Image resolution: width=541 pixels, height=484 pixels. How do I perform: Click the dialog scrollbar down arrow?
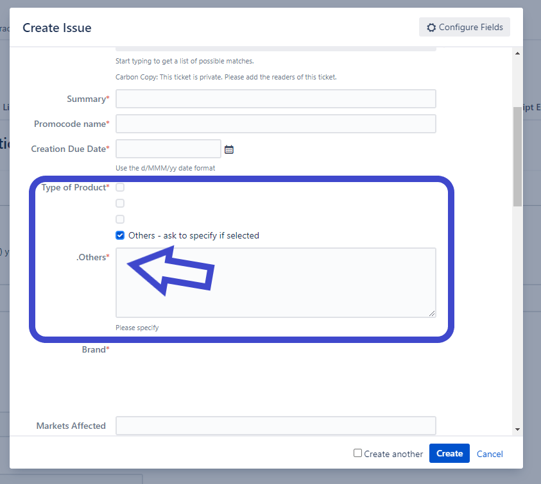point(517,429)
